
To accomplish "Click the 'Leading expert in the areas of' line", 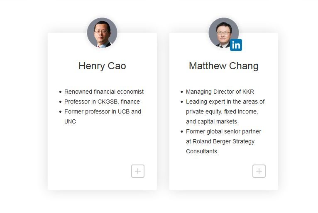I will (x=225, y=102).
